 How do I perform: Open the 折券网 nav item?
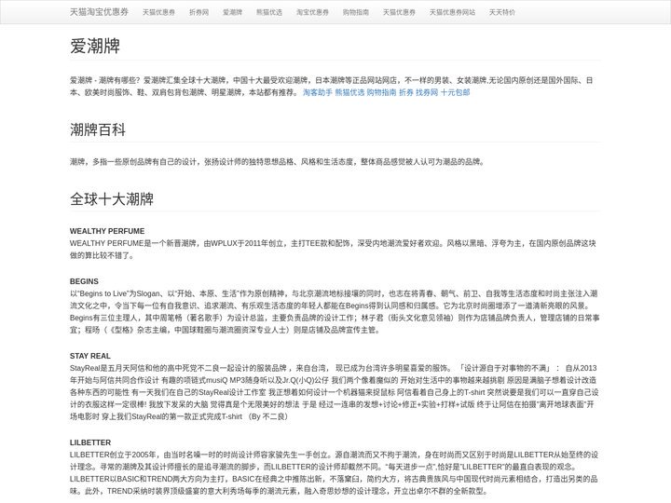(x=199, y=12)
